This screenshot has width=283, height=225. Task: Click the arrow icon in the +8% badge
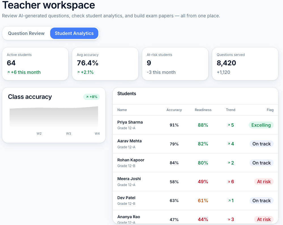point(87,97)
